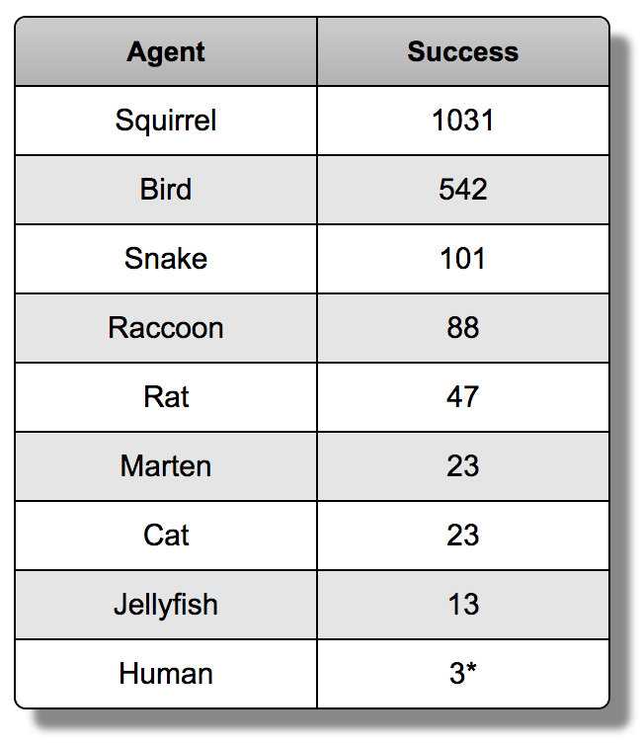Select the Bird agent cell

[166, 190]
